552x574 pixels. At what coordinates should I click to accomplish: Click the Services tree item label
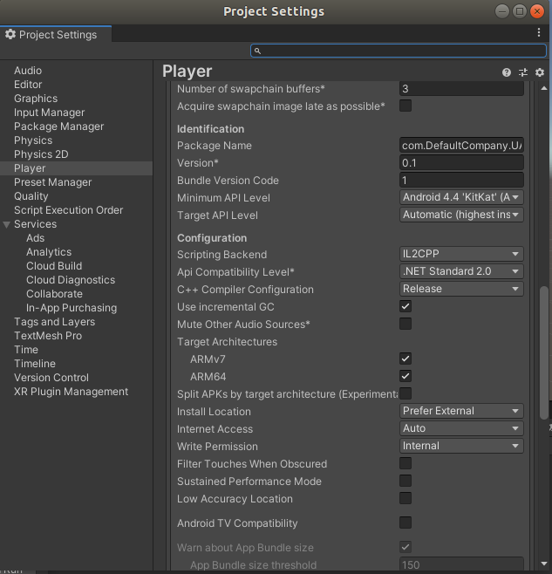pos(35,224)
